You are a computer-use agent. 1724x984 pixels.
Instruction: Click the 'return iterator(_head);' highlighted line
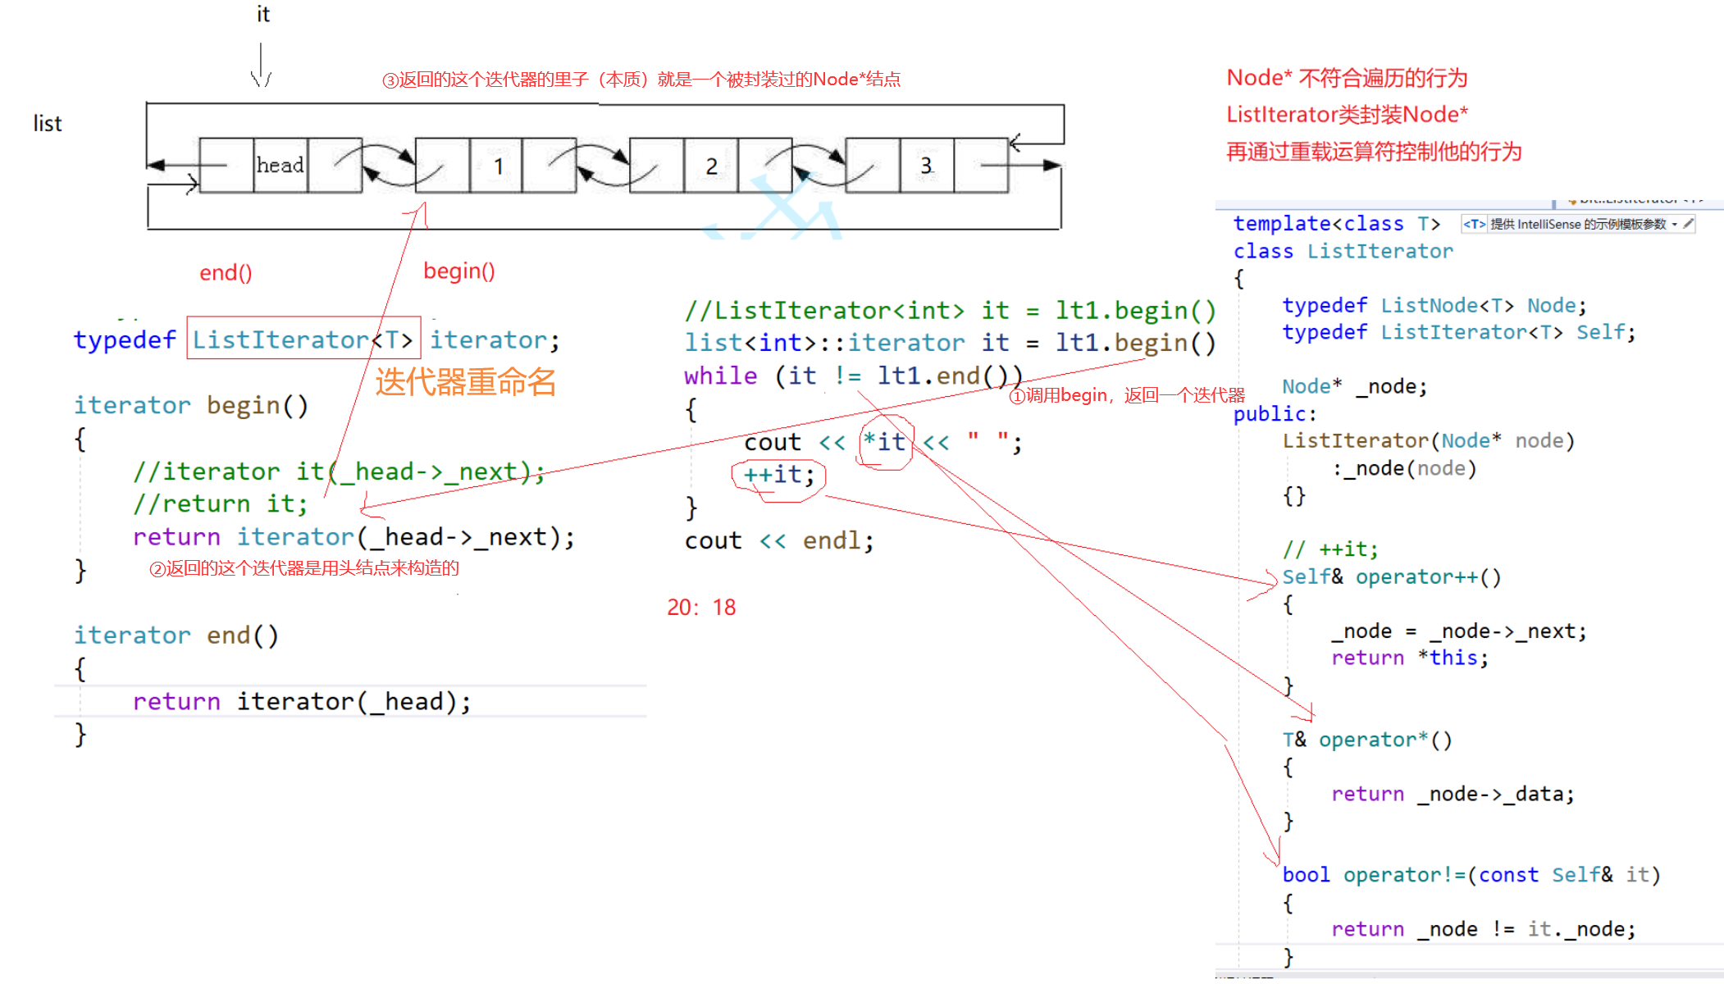[x=302, y=702]
